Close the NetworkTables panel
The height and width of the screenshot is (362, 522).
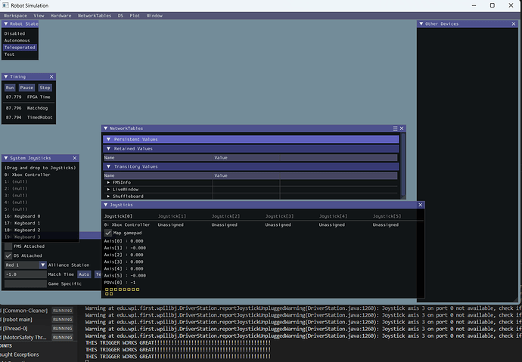[402, 128]
